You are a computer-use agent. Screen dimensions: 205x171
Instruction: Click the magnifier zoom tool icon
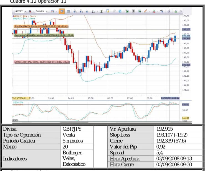pyautogui.click(x=93, y=11)
